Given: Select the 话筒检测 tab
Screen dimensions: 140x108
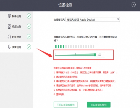Looking at the screenshot, I should [17, 47].
